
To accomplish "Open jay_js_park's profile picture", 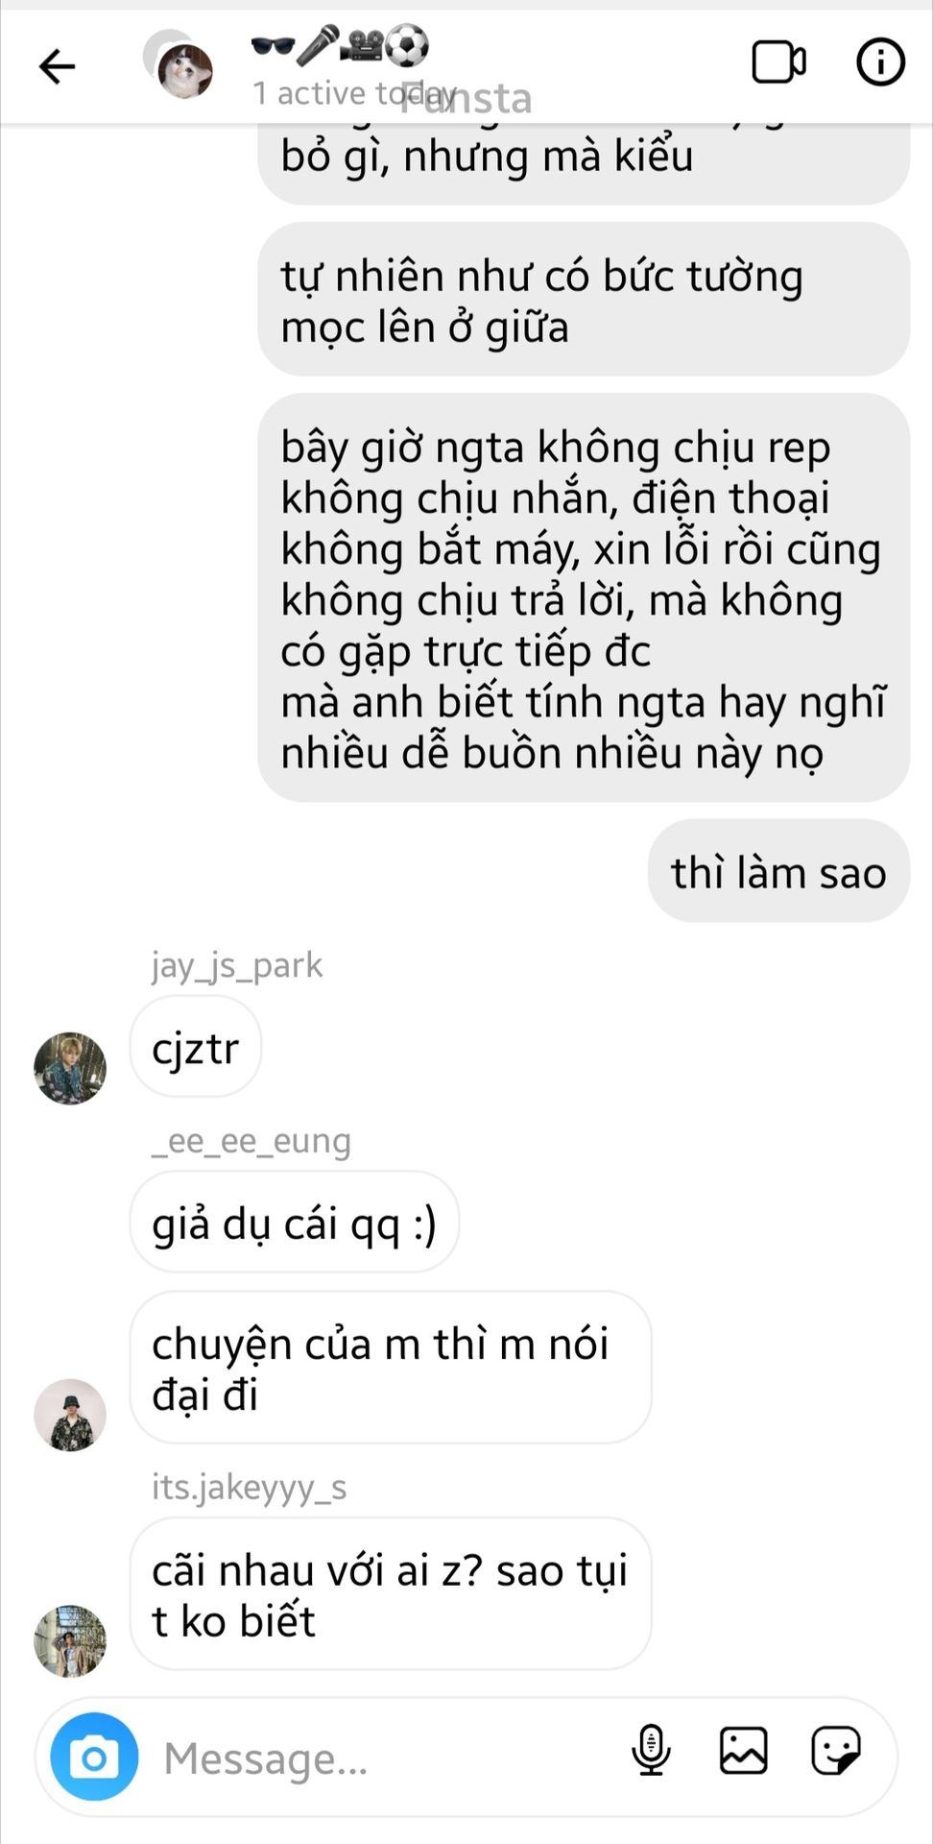I will (70, 1068).
